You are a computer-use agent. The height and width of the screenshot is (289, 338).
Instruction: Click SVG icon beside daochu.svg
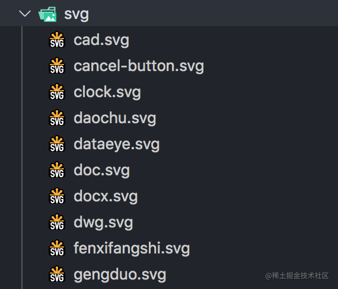[x=57, y=118]
